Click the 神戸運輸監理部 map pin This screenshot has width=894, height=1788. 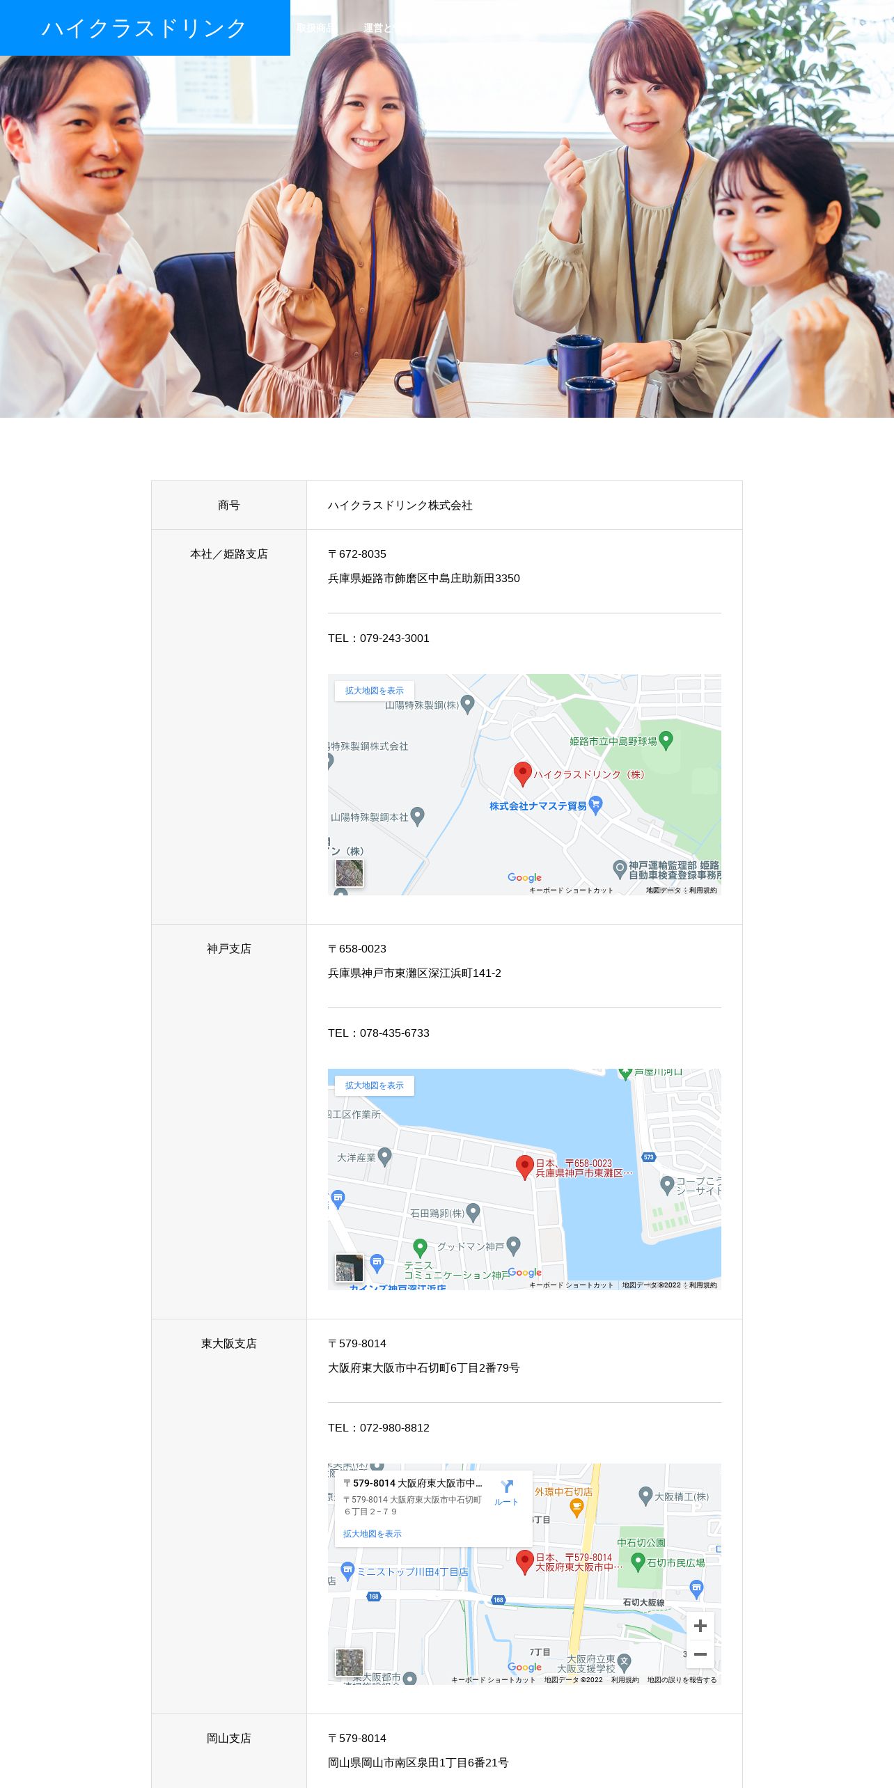coord(620,869)
